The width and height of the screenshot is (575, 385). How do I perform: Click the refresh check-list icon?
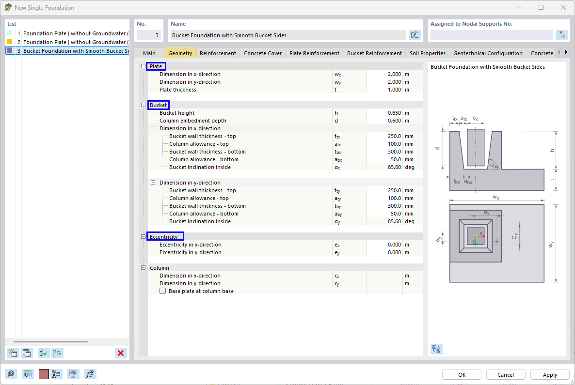point(57,353)
